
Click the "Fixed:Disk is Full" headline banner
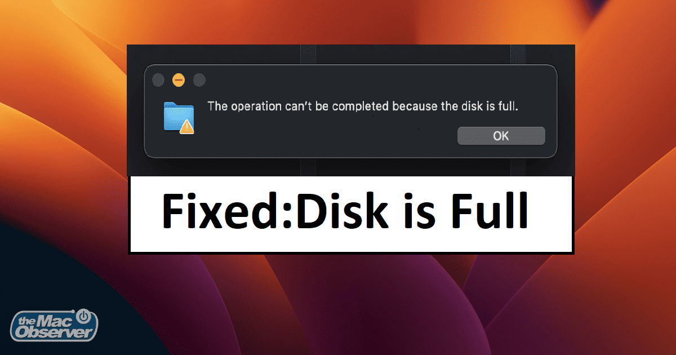click(352, 215)
